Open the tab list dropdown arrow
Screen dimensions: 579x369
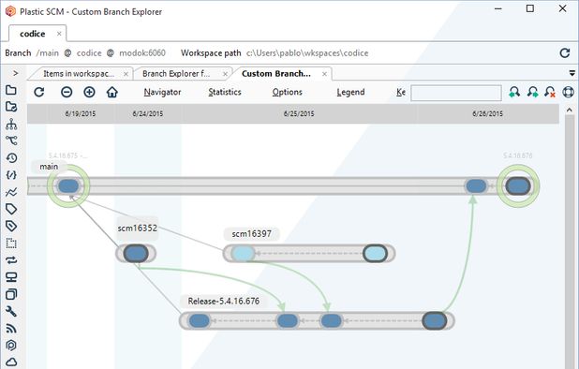pyautogui.click(x=572, y=73)
